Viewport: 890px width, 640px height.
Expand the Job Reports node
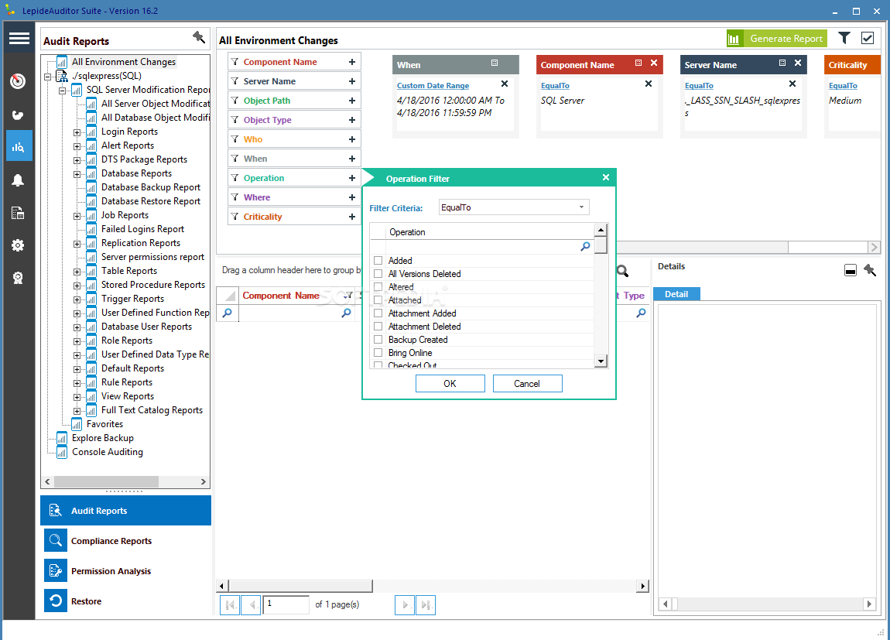point(77,216)
